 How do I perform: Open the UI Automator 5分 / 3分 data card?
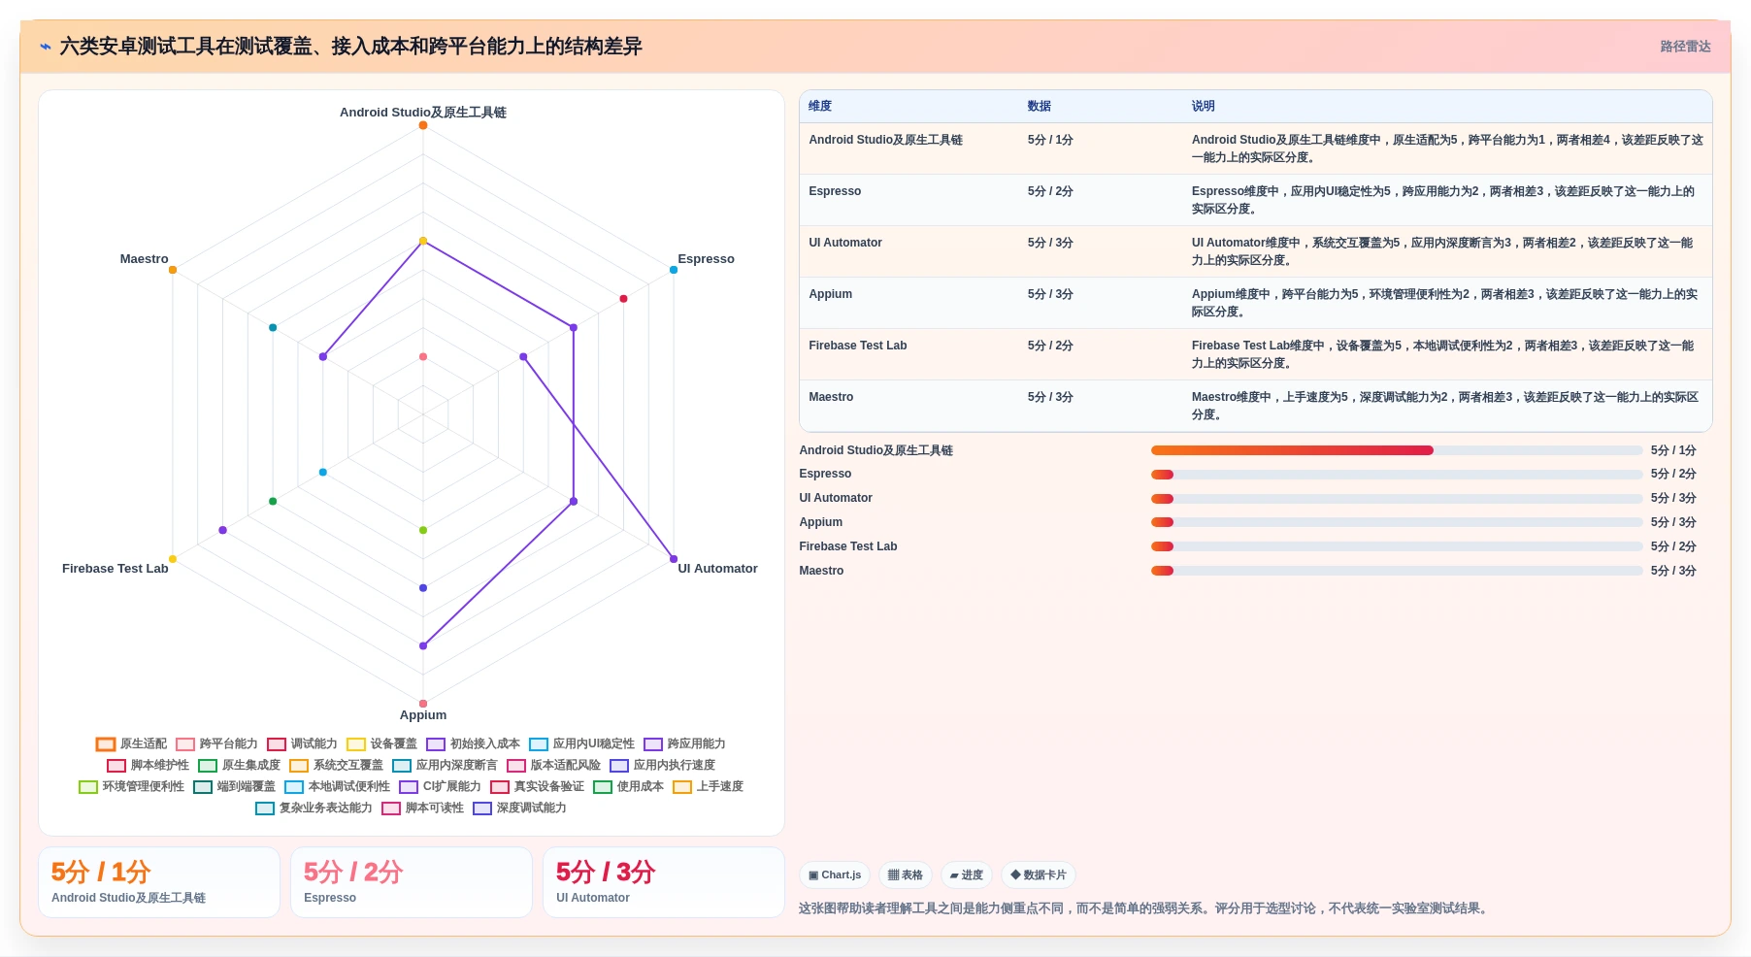[664, 882]
